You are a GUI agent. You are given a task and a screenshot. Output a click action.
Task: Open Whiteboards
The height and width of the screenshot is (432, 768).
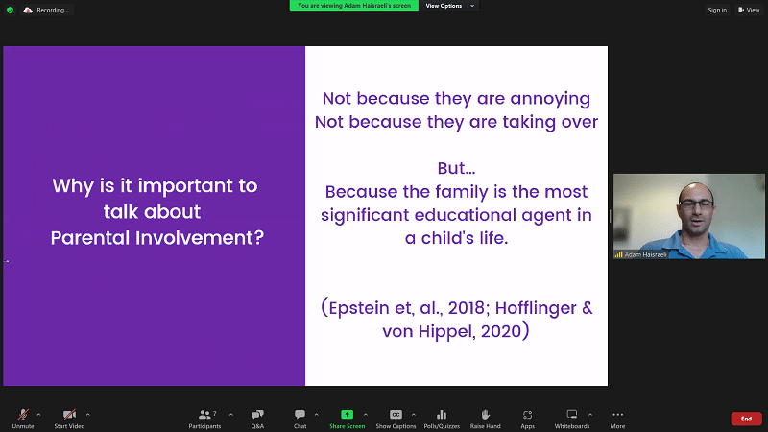[x=572, y=417]
